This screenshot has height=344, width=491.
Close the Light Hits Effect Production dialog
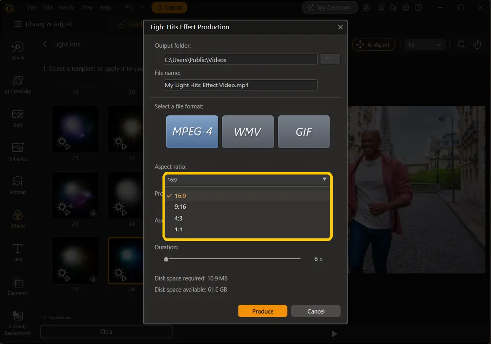pyautogui.click(x=340, y=27)
